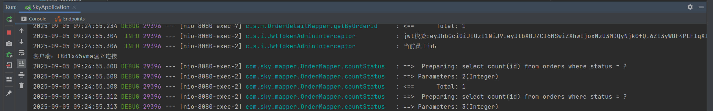The width and height of the screenshot is (713, 111).
Task: Switch to the Console tab
Action: pos(34,19)
